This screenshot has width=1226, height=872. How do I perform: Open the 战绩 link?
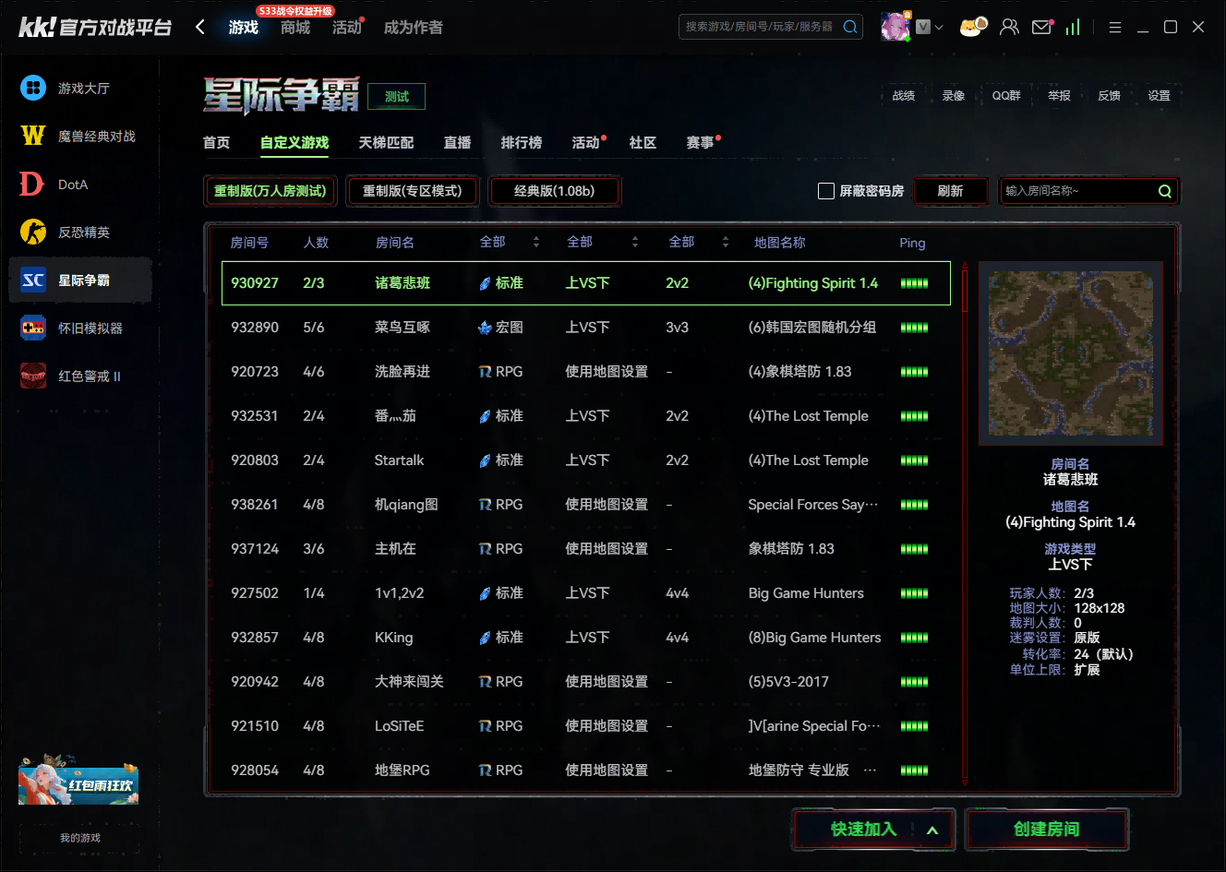coord(904,96)
